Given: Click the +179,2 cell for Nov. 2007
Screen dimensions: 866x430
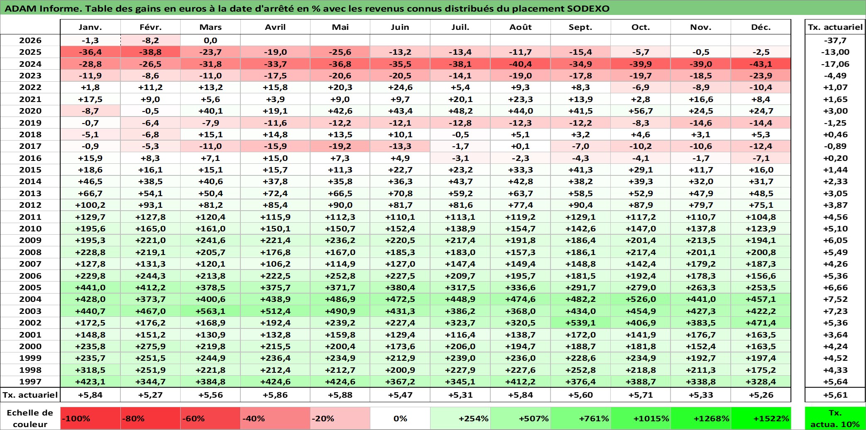Looking at the screenshot, I should point(701,264).
